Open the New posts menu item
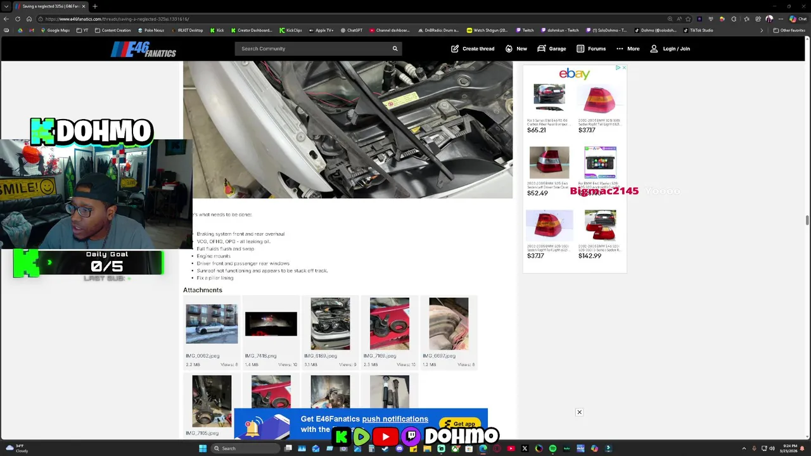811x456 pixels. coord(516,49)
